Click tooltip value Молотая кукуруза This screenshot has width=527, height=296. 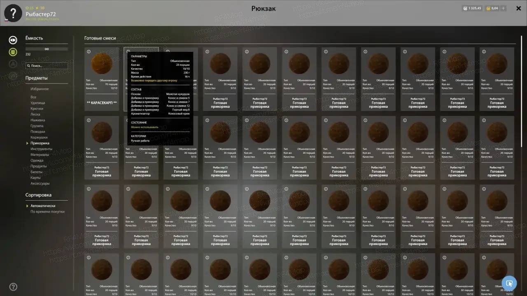(x=178, y=94)
